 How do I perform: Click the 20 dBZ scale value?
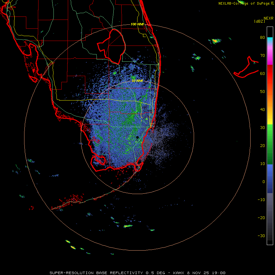262,145
